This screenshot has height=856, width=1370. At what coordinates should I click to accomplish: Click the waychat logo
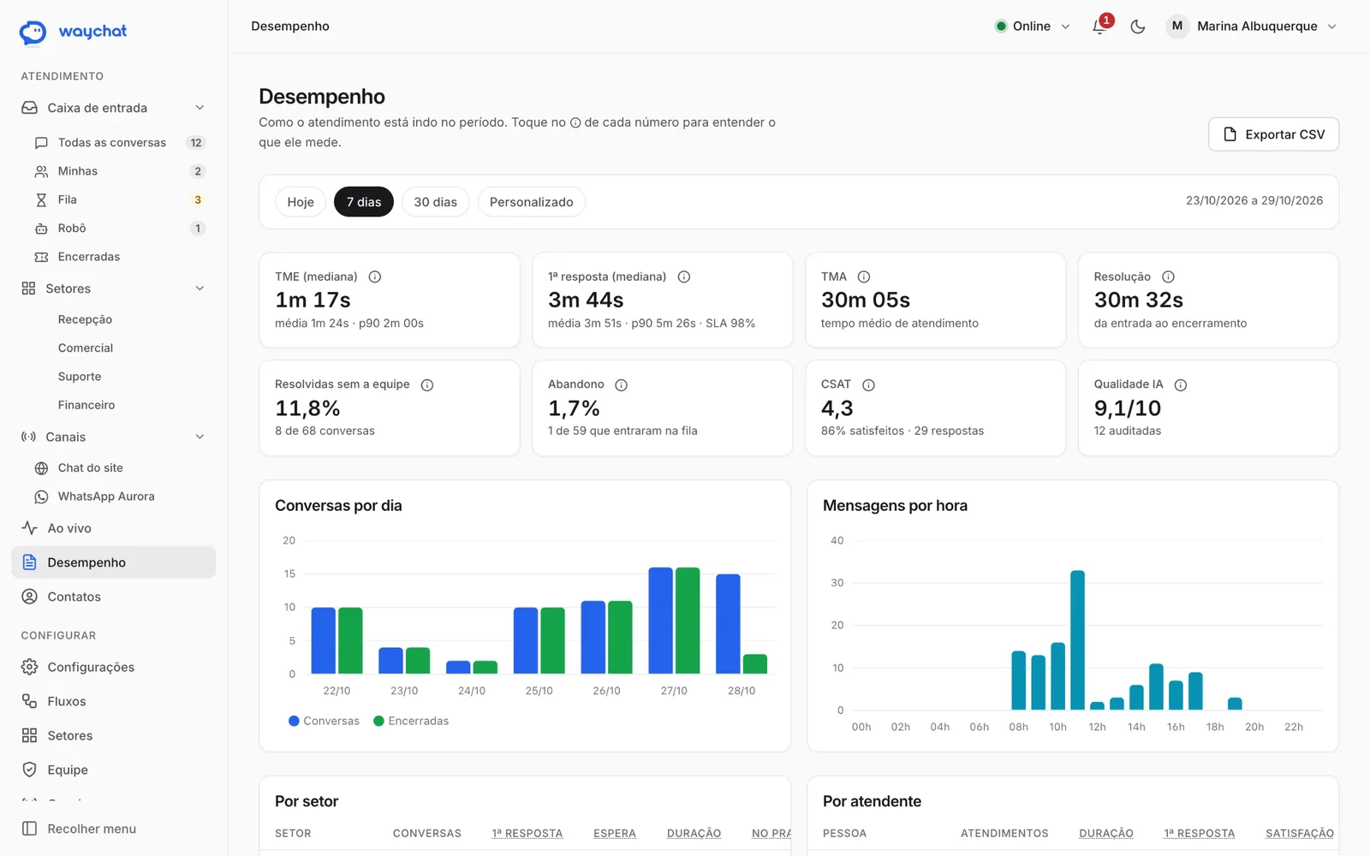pos(73,32)
